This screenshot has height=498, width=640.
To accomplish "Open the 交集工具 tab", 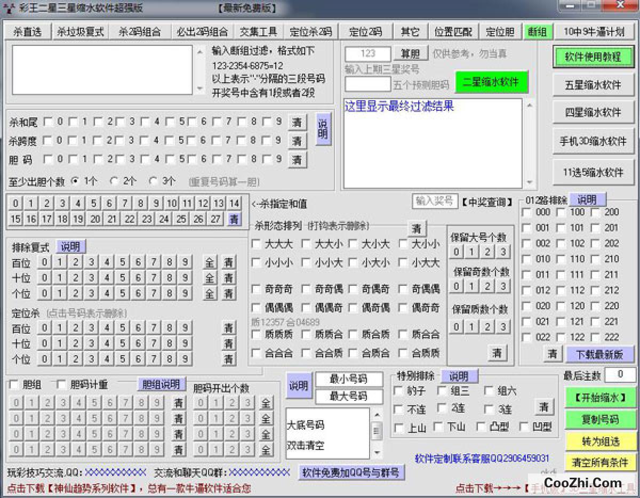I will [x=258, y=32].
